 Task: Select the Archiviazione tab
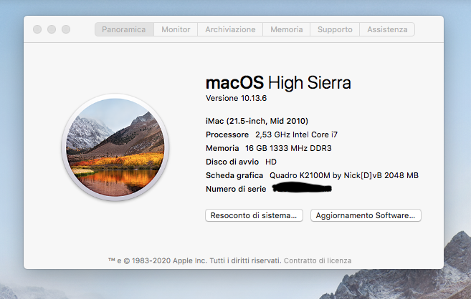(x=230, y=29)
